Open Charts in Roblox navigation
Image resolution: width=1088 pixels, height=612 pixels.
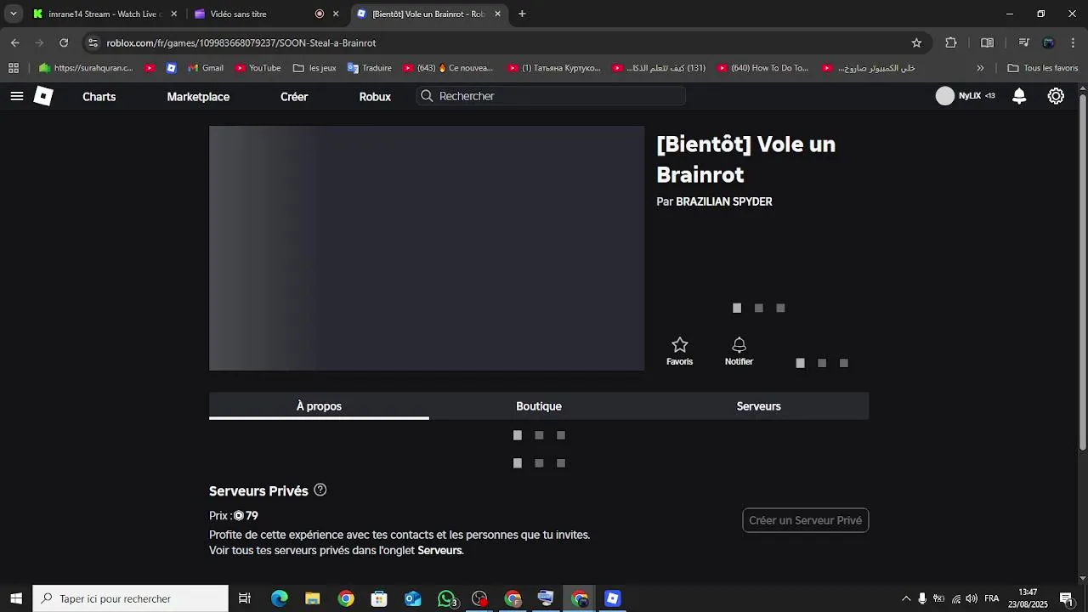pyautogui.click(x=99, y=96)
